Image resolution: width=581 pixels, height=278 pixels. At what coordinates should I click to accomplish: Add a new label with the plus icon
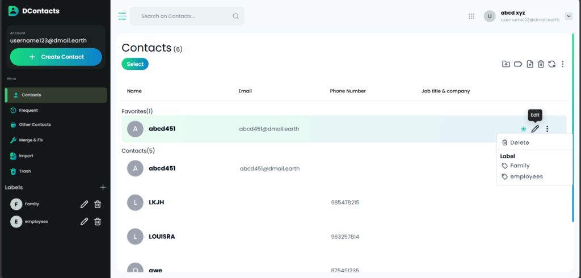103,187
